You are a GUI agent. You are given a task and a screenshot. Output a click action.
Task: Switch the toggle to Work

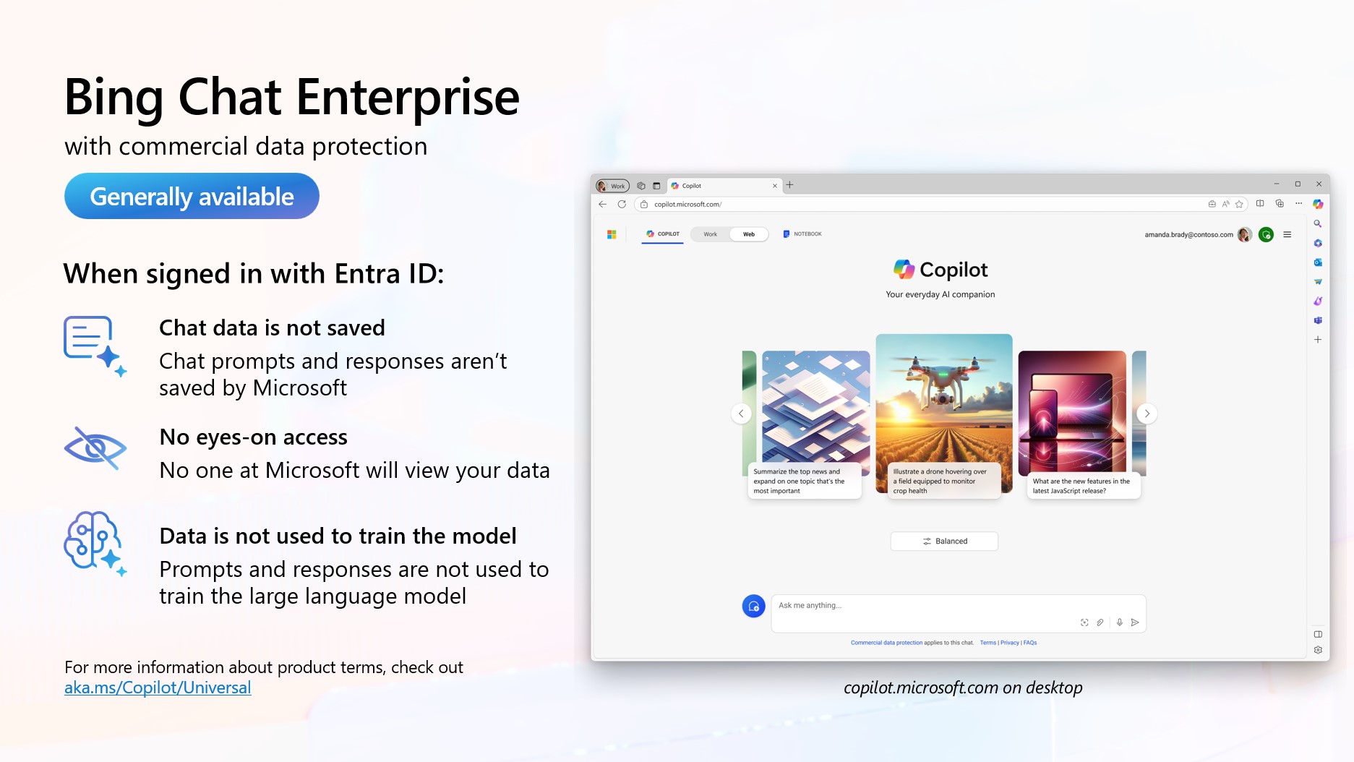[711, 234]
